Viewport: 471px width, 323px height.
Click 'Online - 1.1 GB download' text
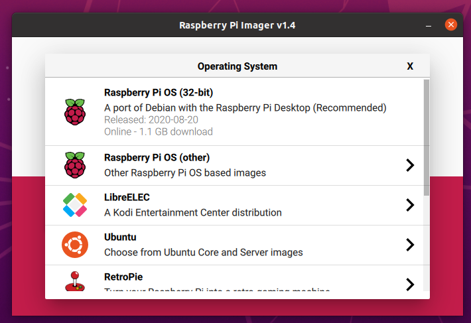coord(159,132)
